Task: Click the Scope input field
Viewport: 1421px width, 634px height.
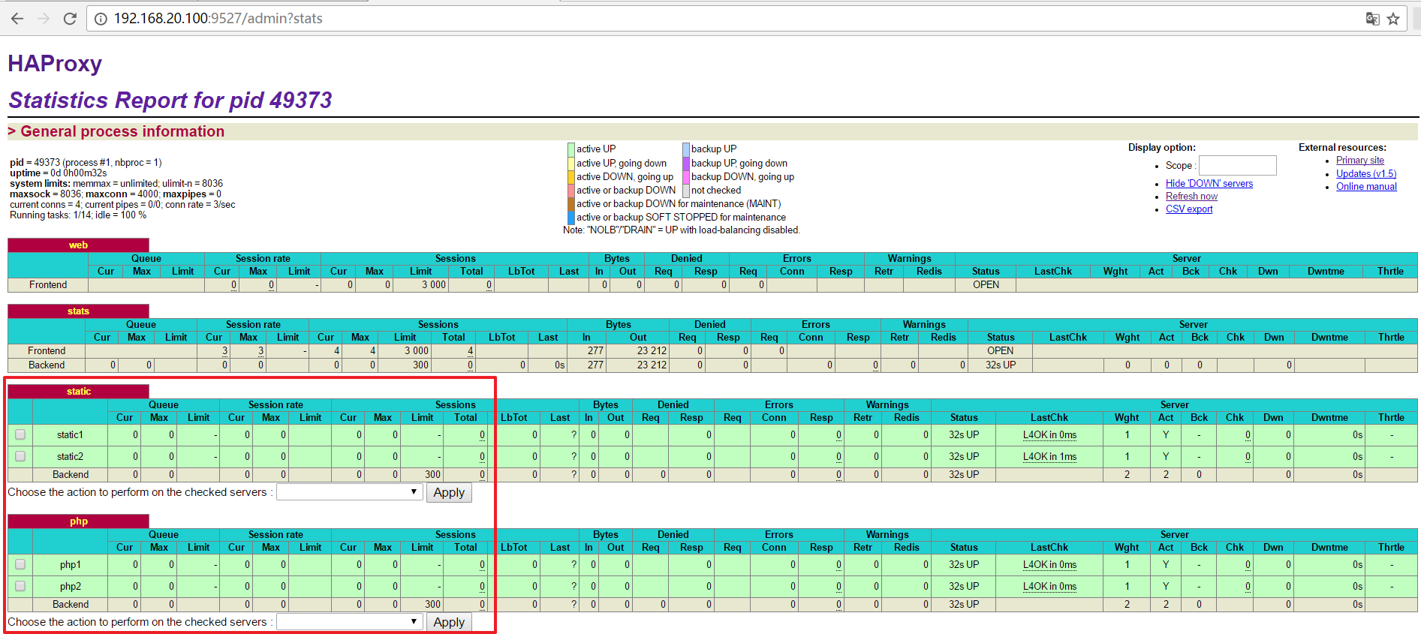Action: (x=1237, y=165)
